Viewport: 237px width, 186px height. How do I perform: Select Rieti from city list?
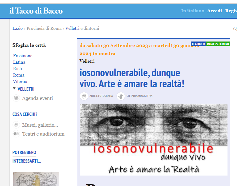[17, 69]
